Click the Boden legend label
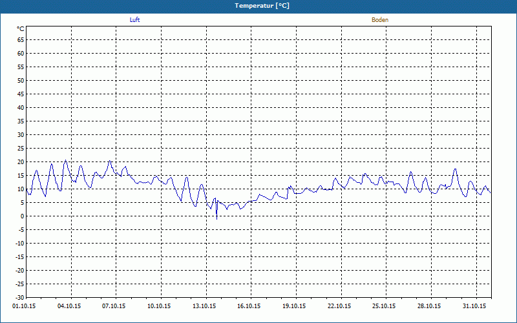The height and width of the screenshot is (323, 517). [x=380, y=20]
